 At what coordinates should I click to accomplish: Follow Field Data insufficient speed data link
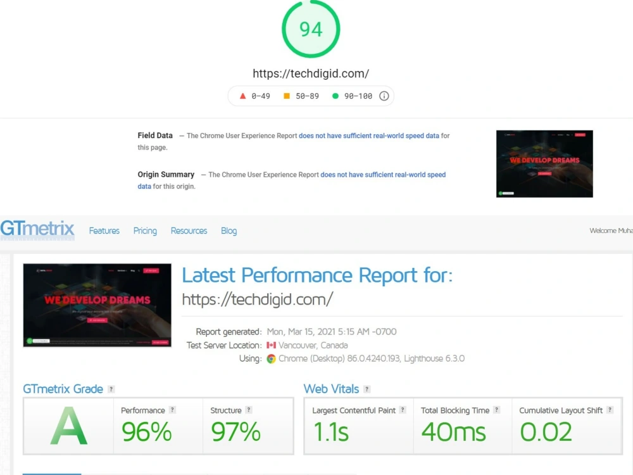point(369,136)
